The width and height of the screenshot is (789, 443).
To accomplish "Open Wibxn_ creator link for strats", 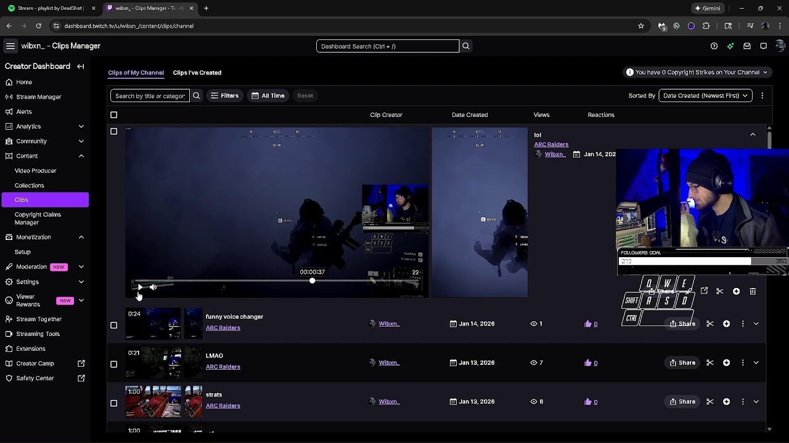I will point(389,402).
